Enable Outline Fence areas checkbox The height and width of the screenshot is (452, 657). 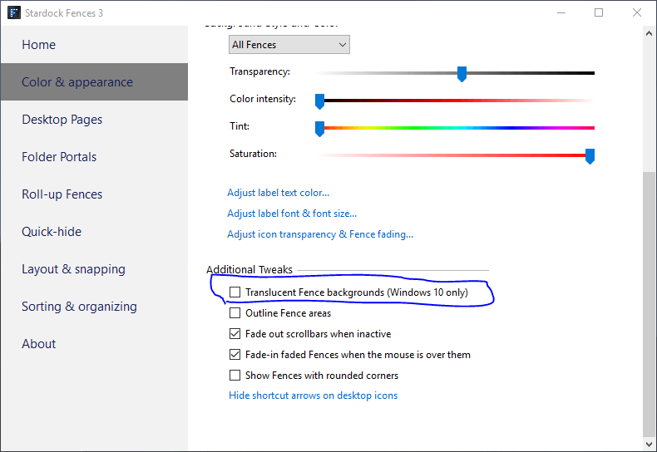235,313
